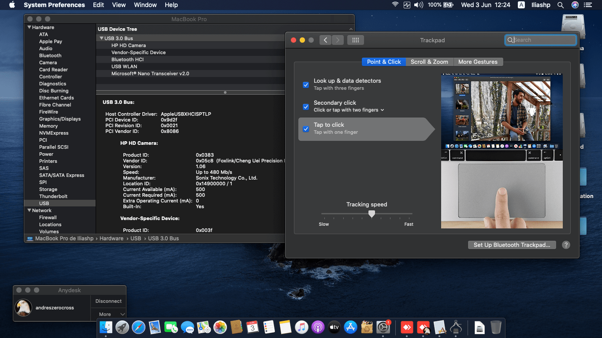Open Music app in the dock
This screenshot has height=338, width=602.
(x=301, y=327)
